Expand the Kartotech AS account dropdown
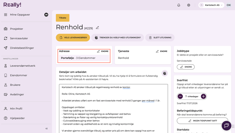This screenshot has height=133, width=235. coord(211,5)
